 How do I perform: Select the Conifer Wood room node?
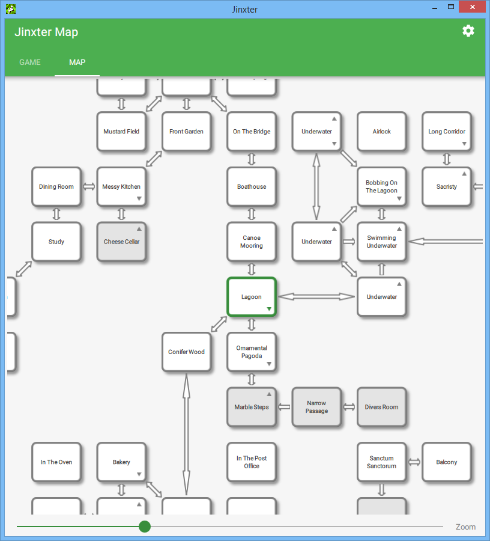pyautogui.click(x=186, y=352)
